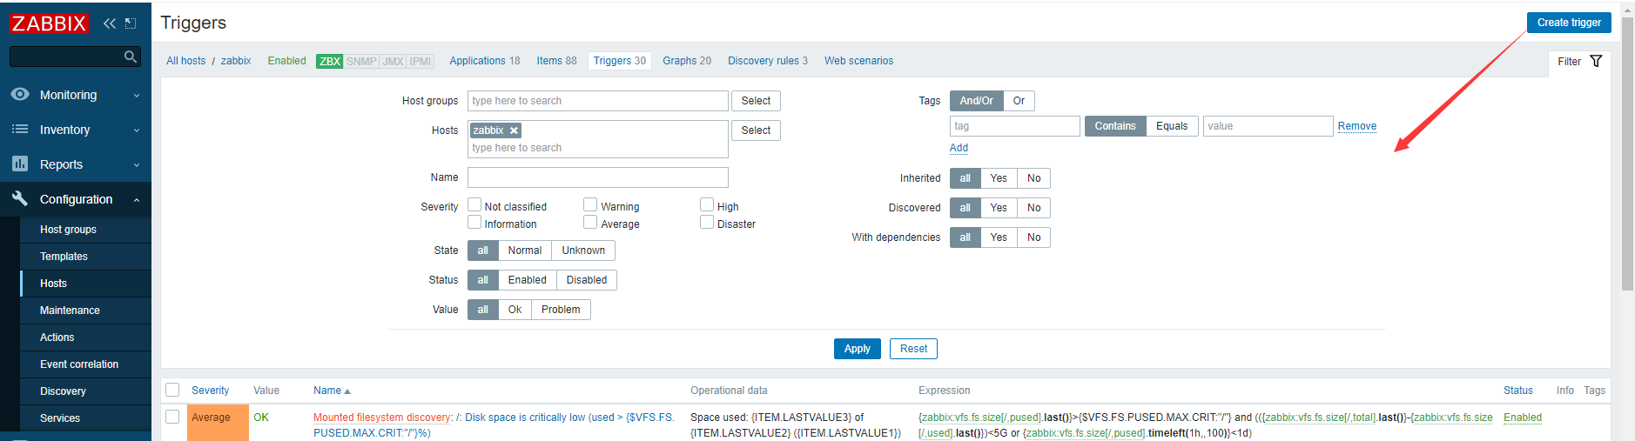Click the search magnifier icon in the sidebar
Screen dimensions: 1635x441
coord(131,57)
